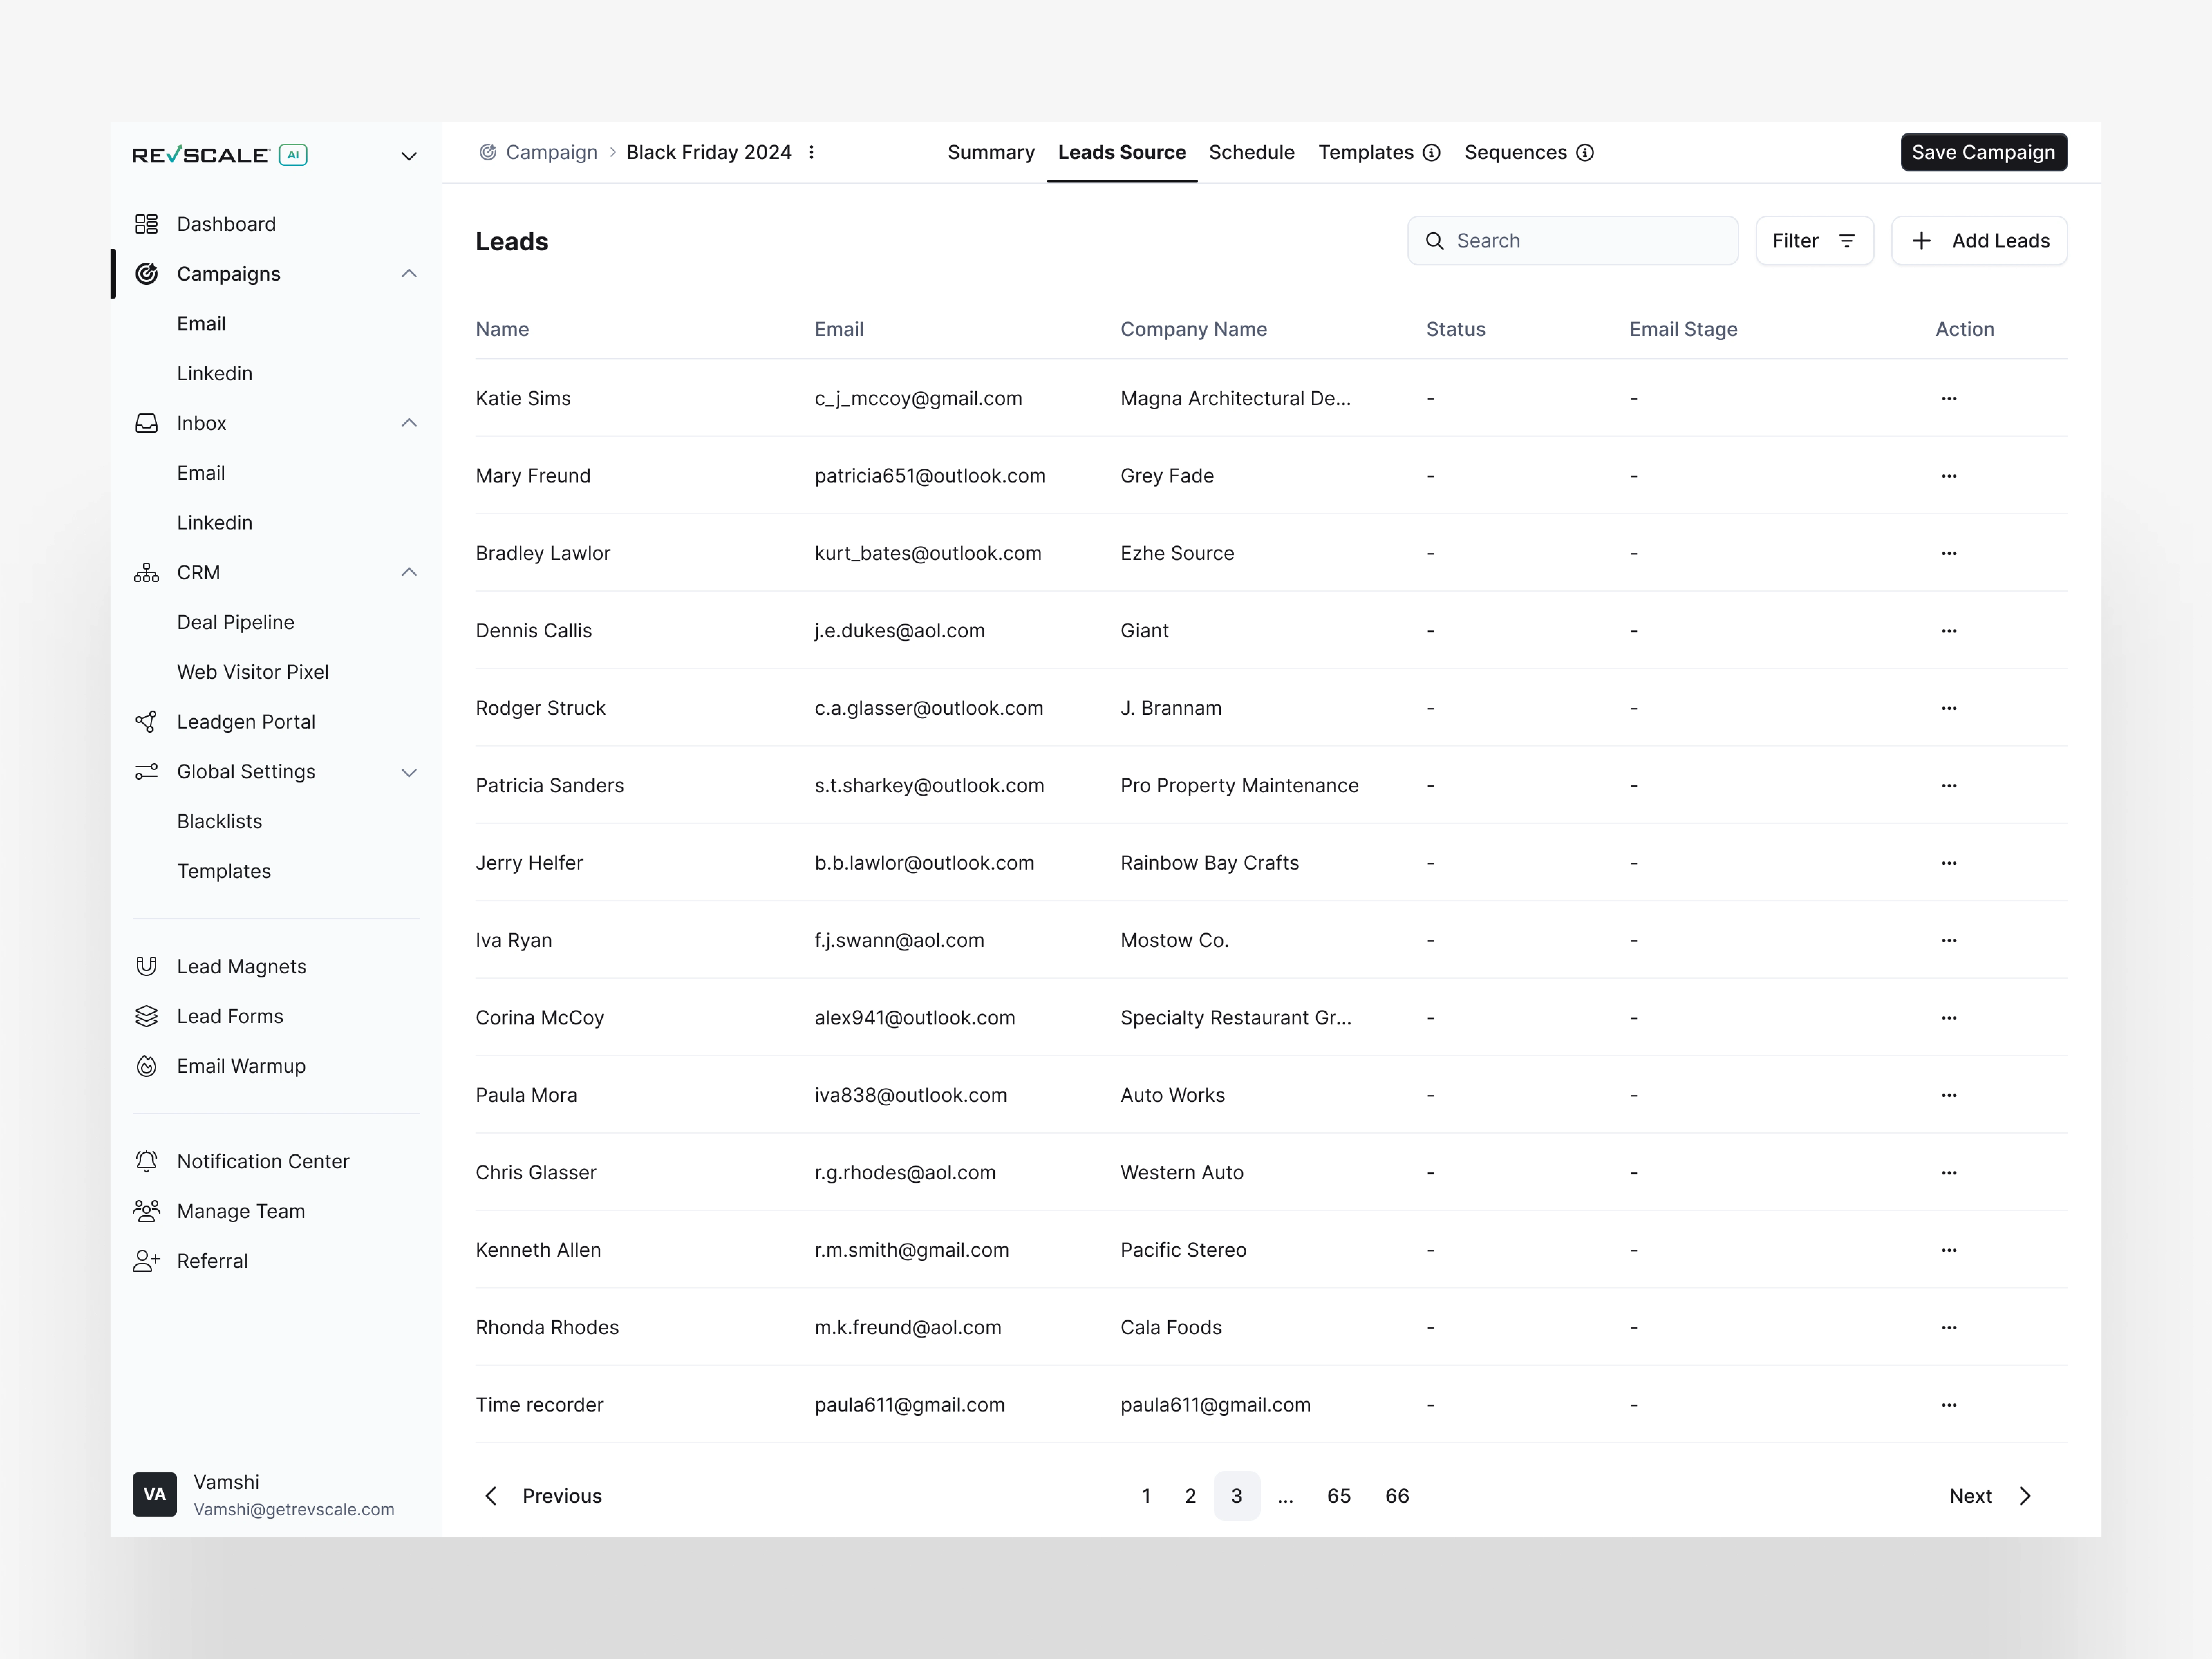This screenshot has height=1659, width=2212.
Task: Open actions menu for Time recorder row
Action: pos(1949,1405)
